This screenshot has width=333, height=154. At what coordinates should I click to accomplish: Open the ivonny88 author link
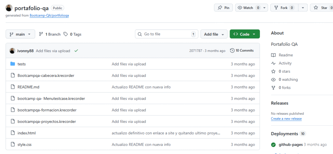click(25, 51)
